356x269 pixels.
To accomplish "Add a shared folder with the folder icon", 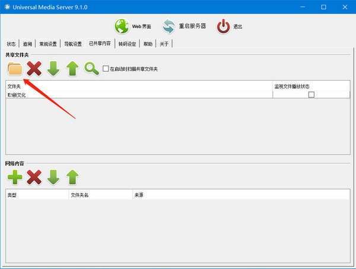I will [x=15, y=69].
